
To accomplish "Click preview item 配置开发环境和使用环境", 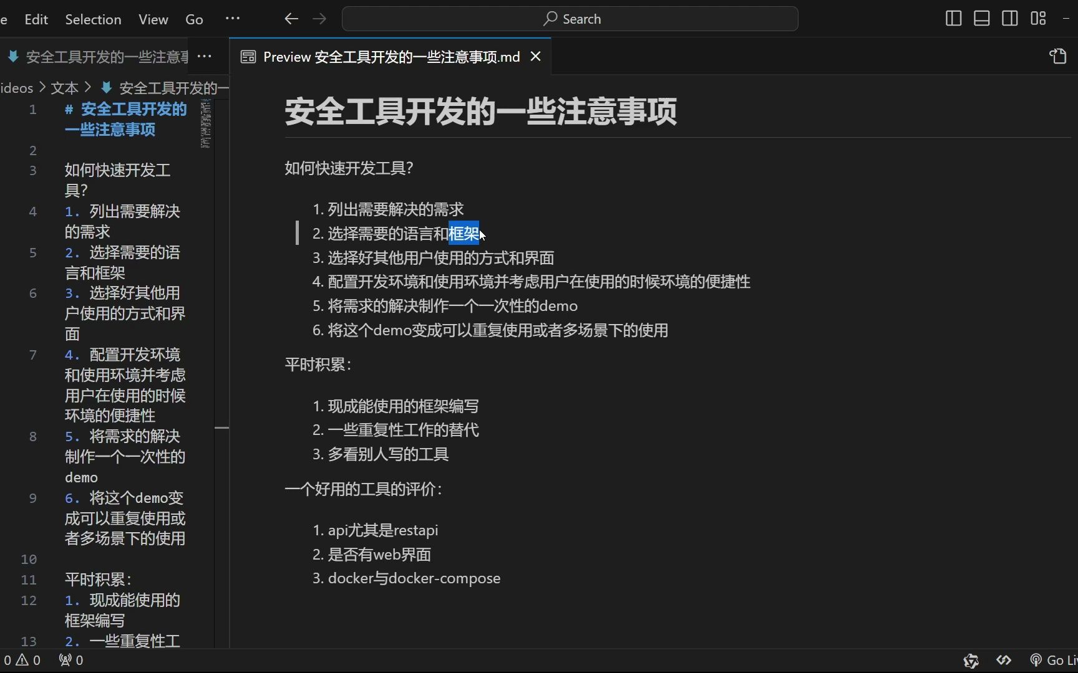I will (539, 282).
